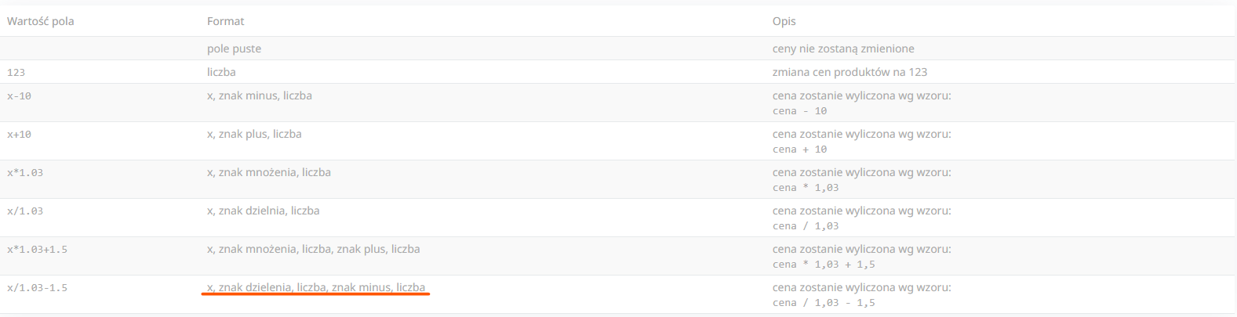Click "x, znak dzielnia, liczba" format text
This screenshot has width=1237, height=317.
pyautogui.click(x=264, y=211)
